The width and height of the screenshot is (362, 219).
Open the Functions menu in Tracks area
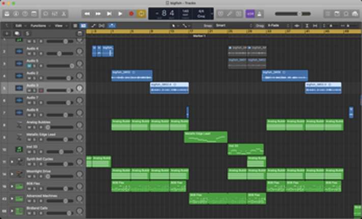[x=39, y=25]
